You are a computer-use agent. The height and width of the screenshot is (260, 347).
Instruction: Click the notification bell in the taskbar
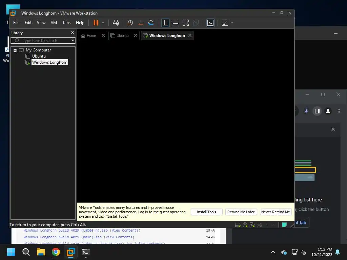[338, 252]
